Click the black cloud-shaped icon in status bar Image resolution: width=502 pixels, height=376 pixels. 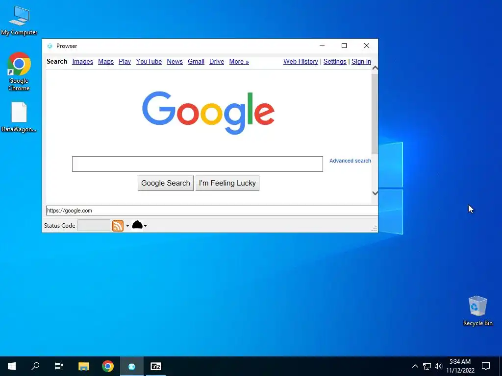click(x=137, y=225)
